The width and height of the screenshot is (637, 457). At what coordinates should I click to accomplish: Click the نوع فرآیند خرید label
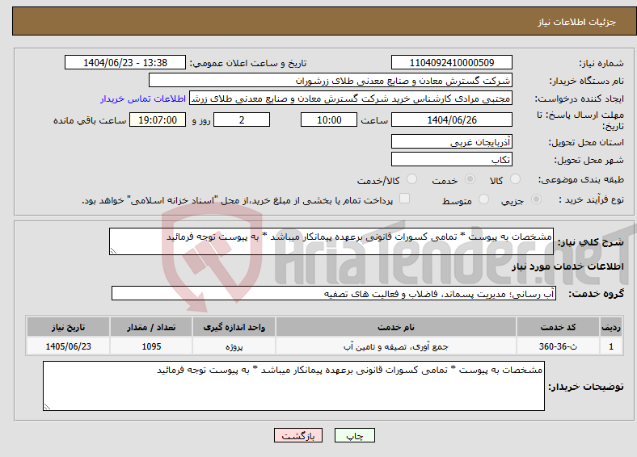(591, 199)
